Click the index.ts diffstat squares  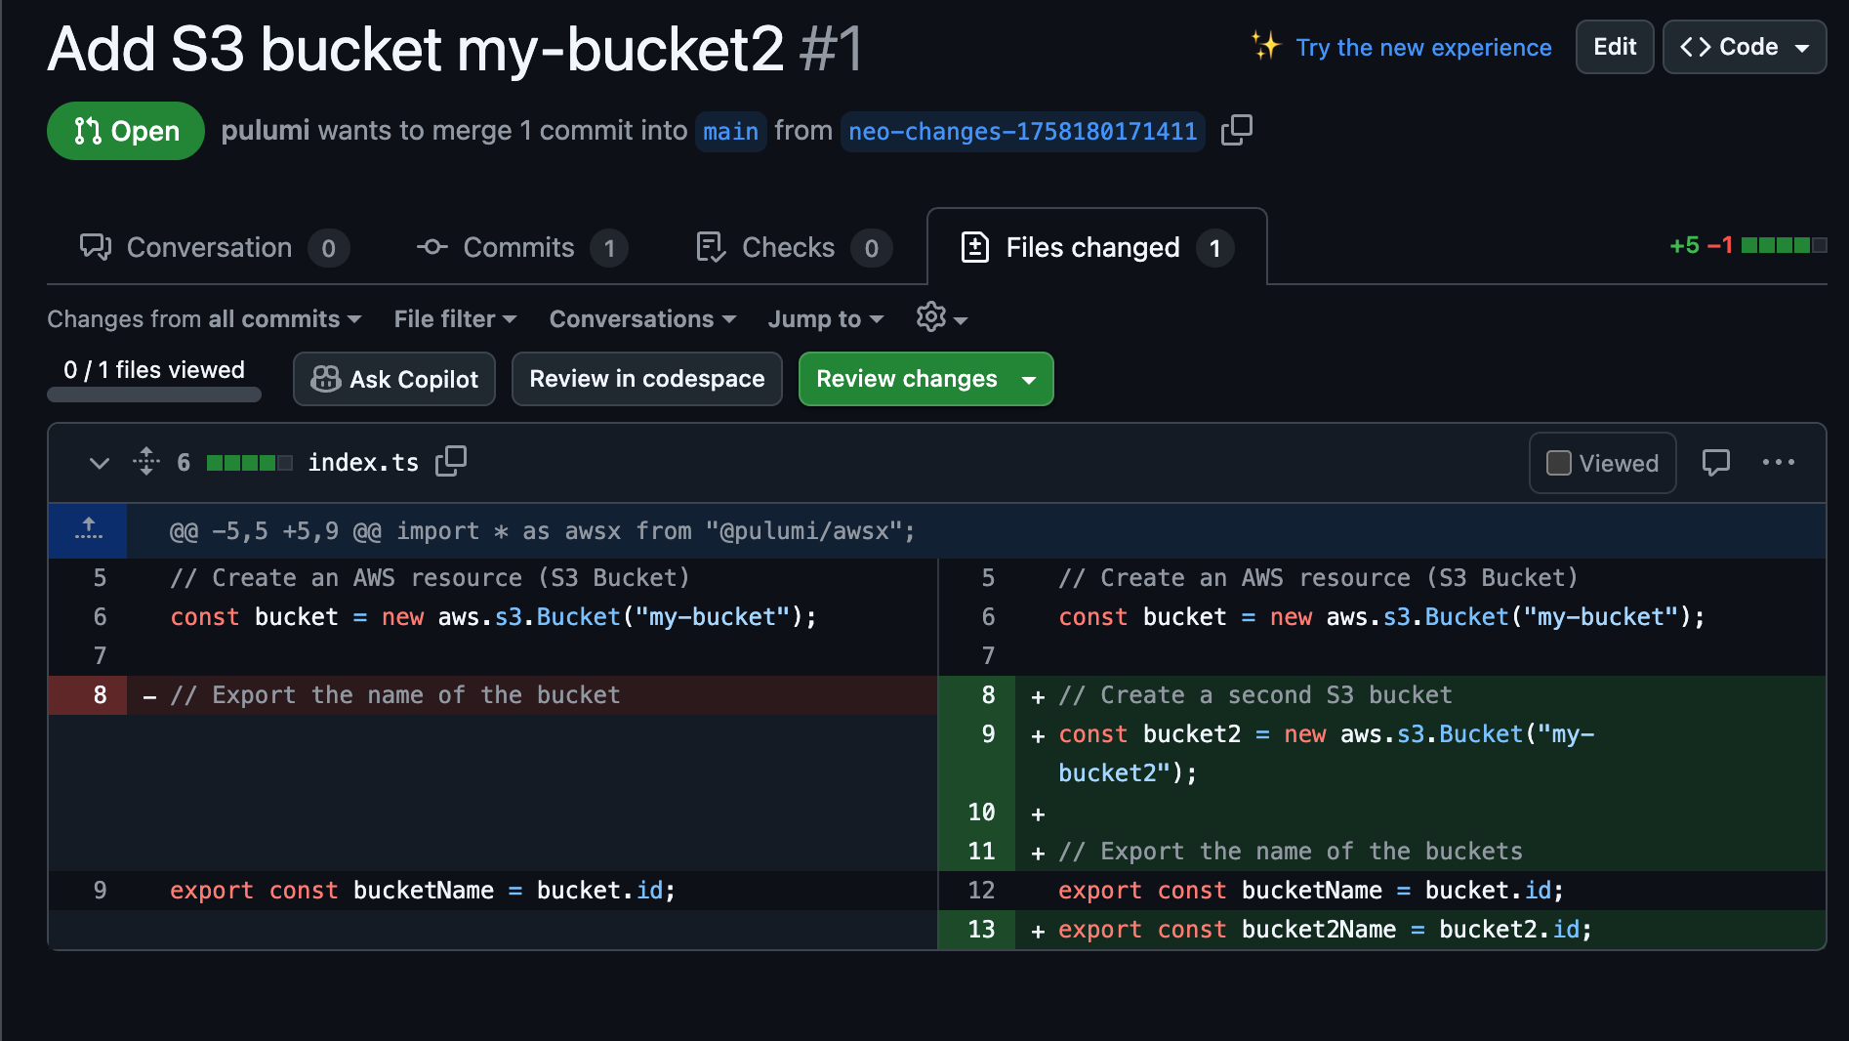[x=249, y=463]
